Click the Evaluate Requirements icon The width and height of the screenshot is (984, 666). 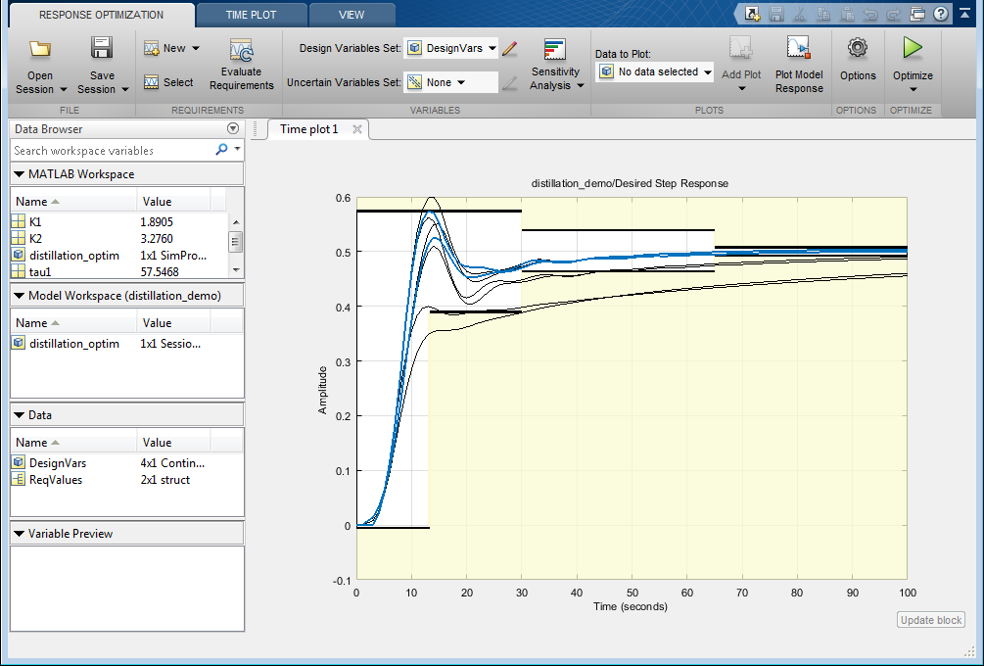point(241,52)
